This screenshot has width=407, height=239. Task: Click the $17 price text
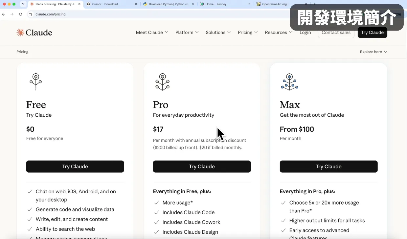158,129
